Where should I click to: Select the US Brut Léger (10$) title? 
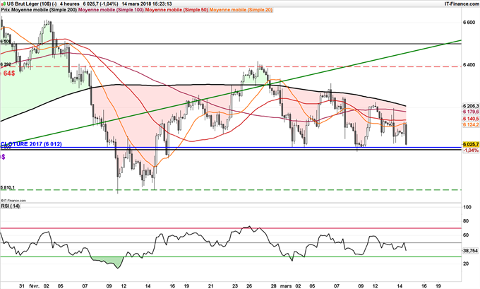29,4
